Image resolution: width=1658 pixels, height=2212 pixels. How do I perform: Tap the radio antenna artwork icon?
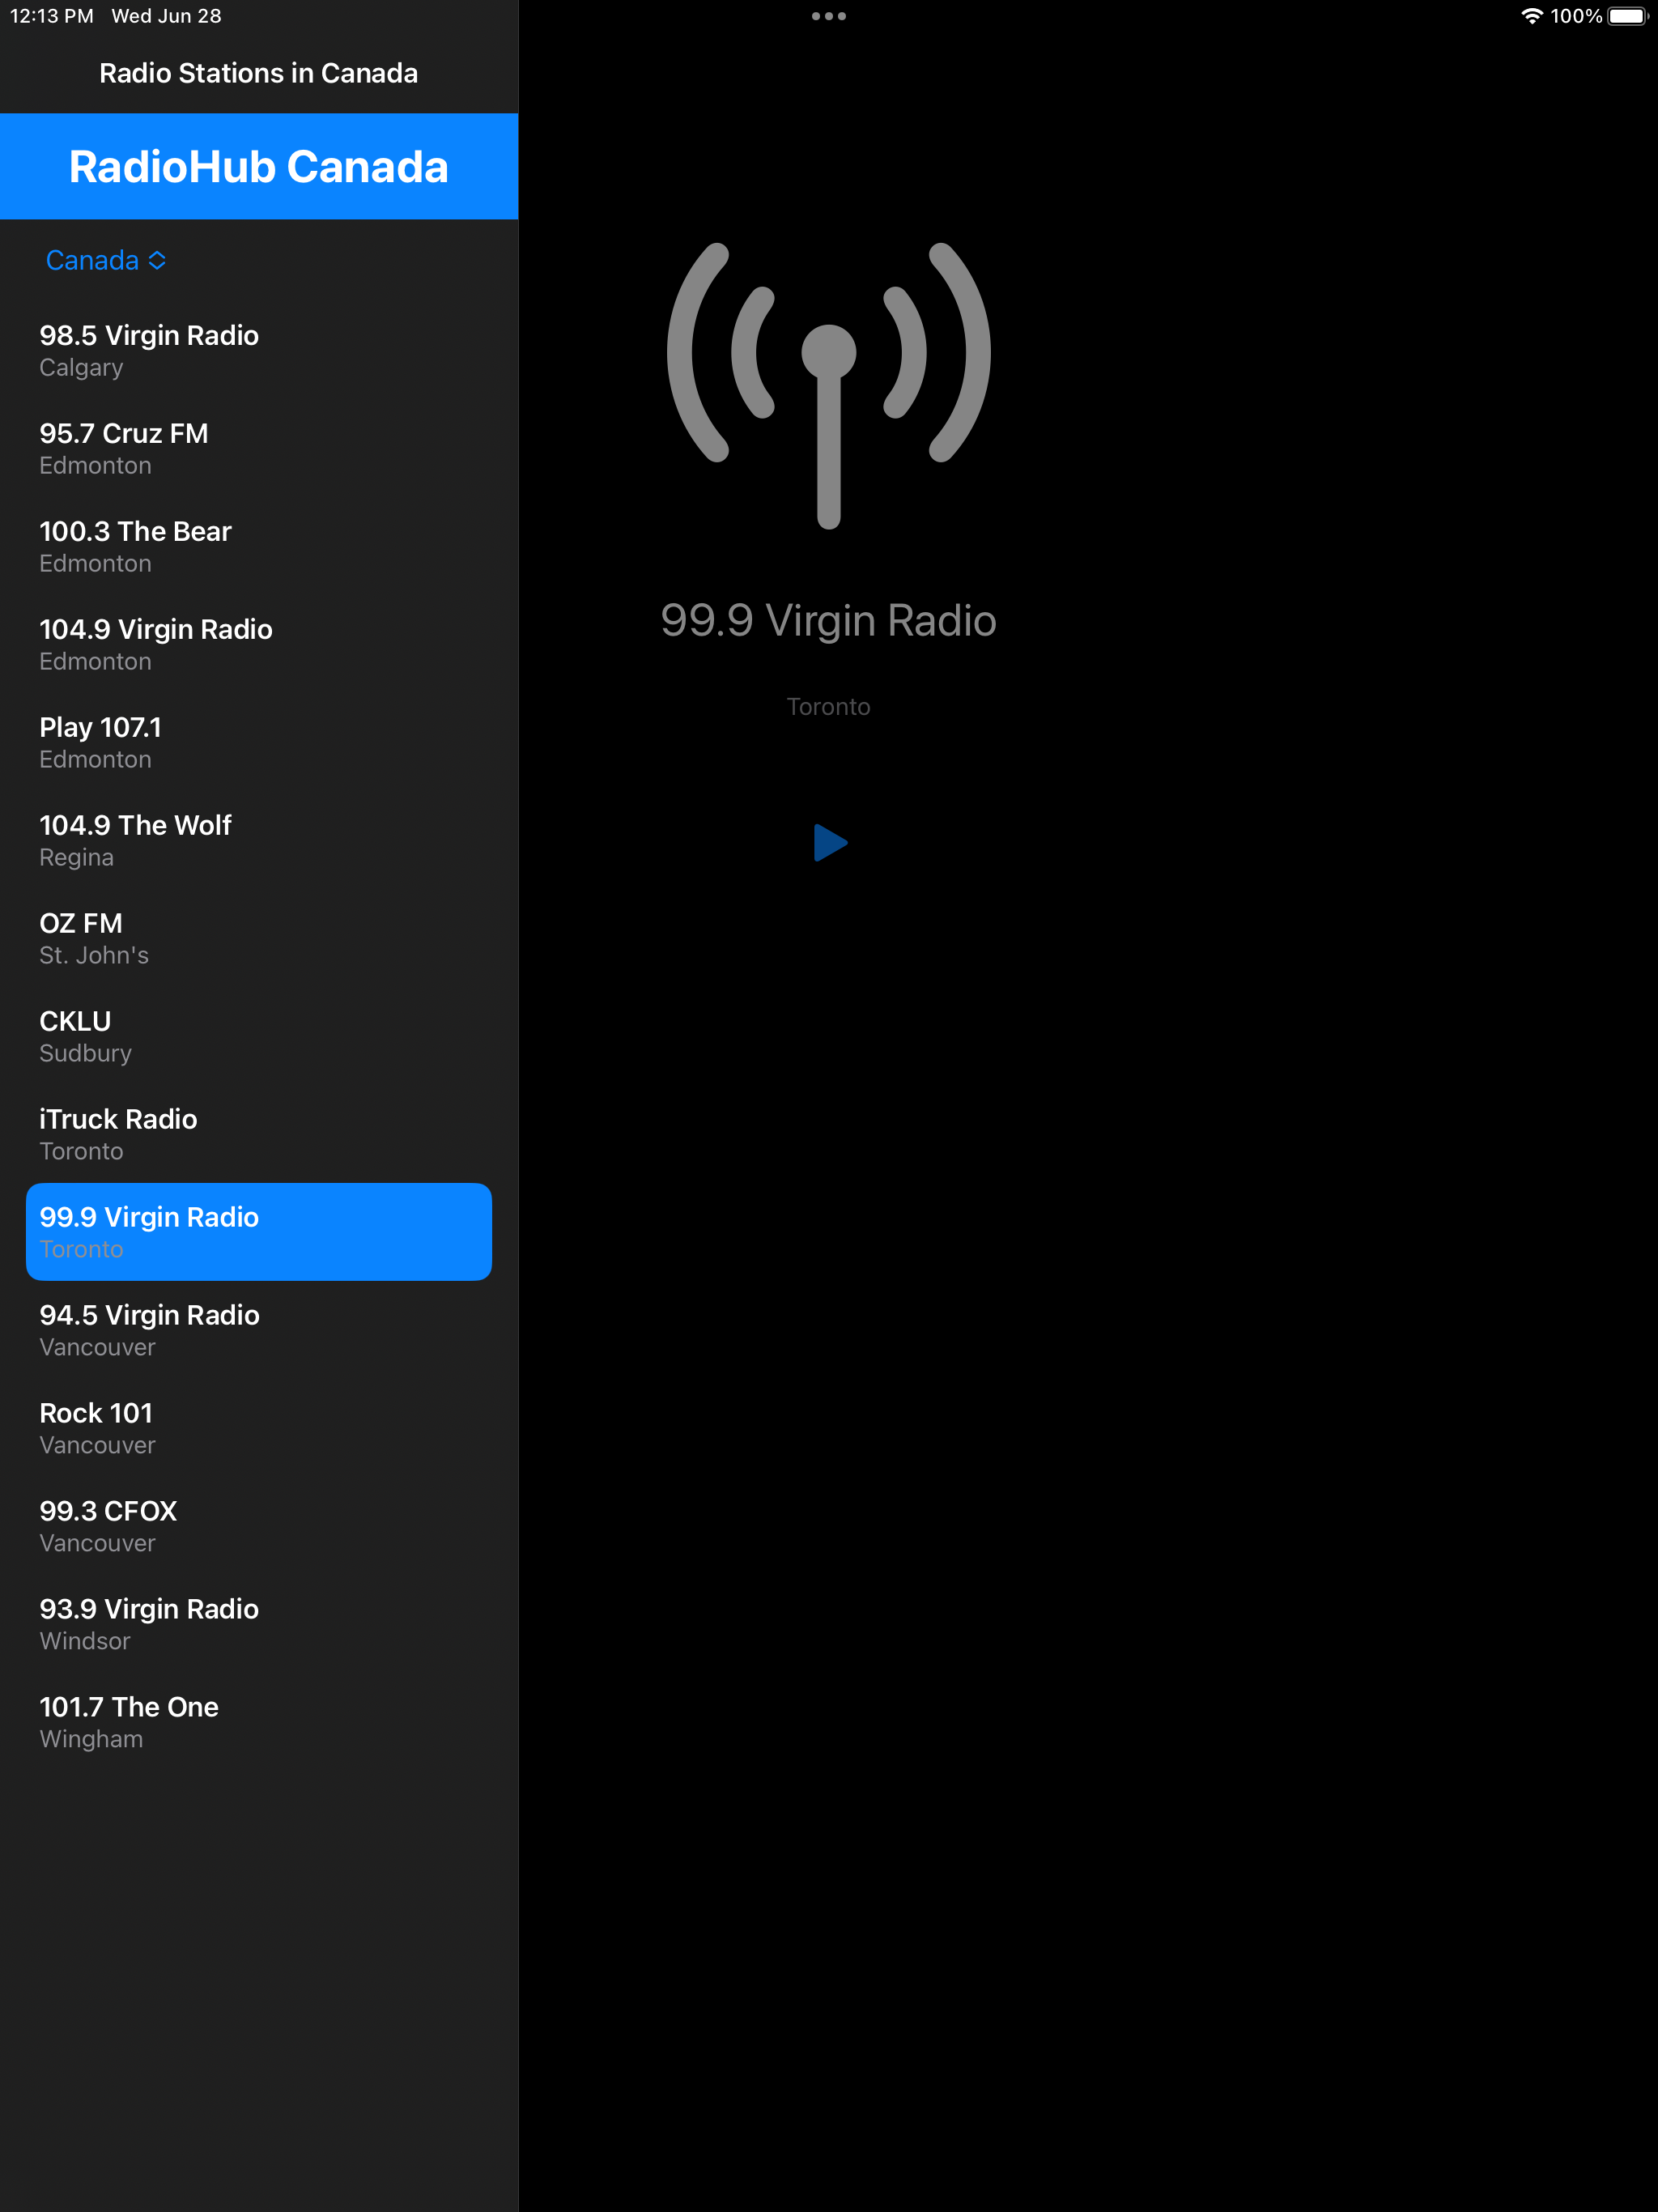coord(829,385)
